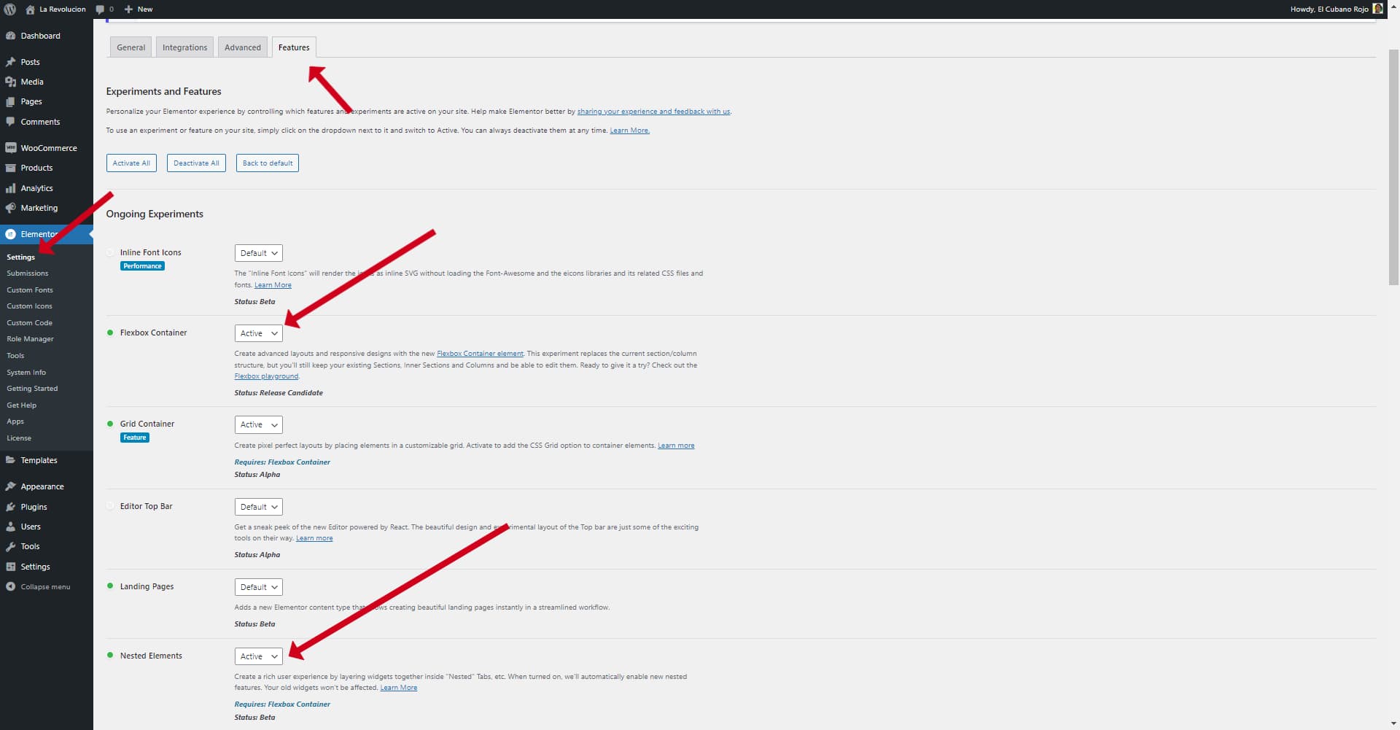Open System Info submenu item
The width and height of the screenshot is (1400, 730).
[26, 373]
